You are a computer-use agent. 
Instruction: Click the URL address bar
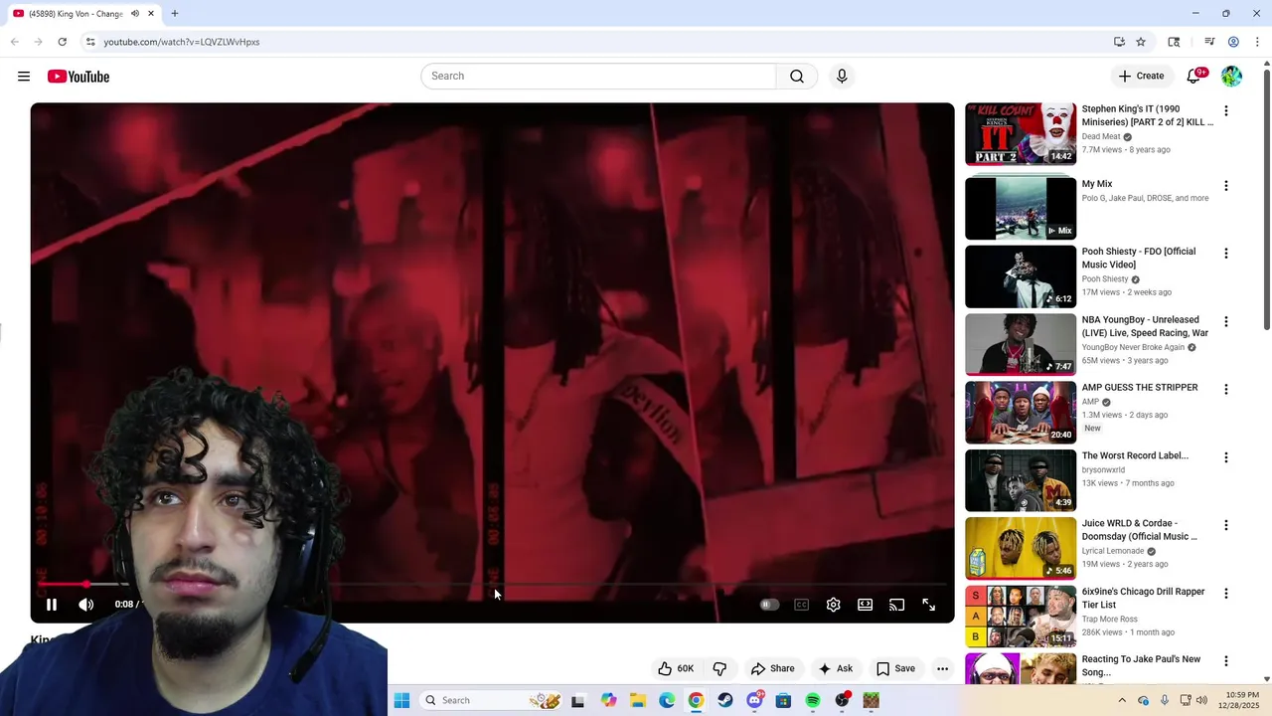point(596,42)
